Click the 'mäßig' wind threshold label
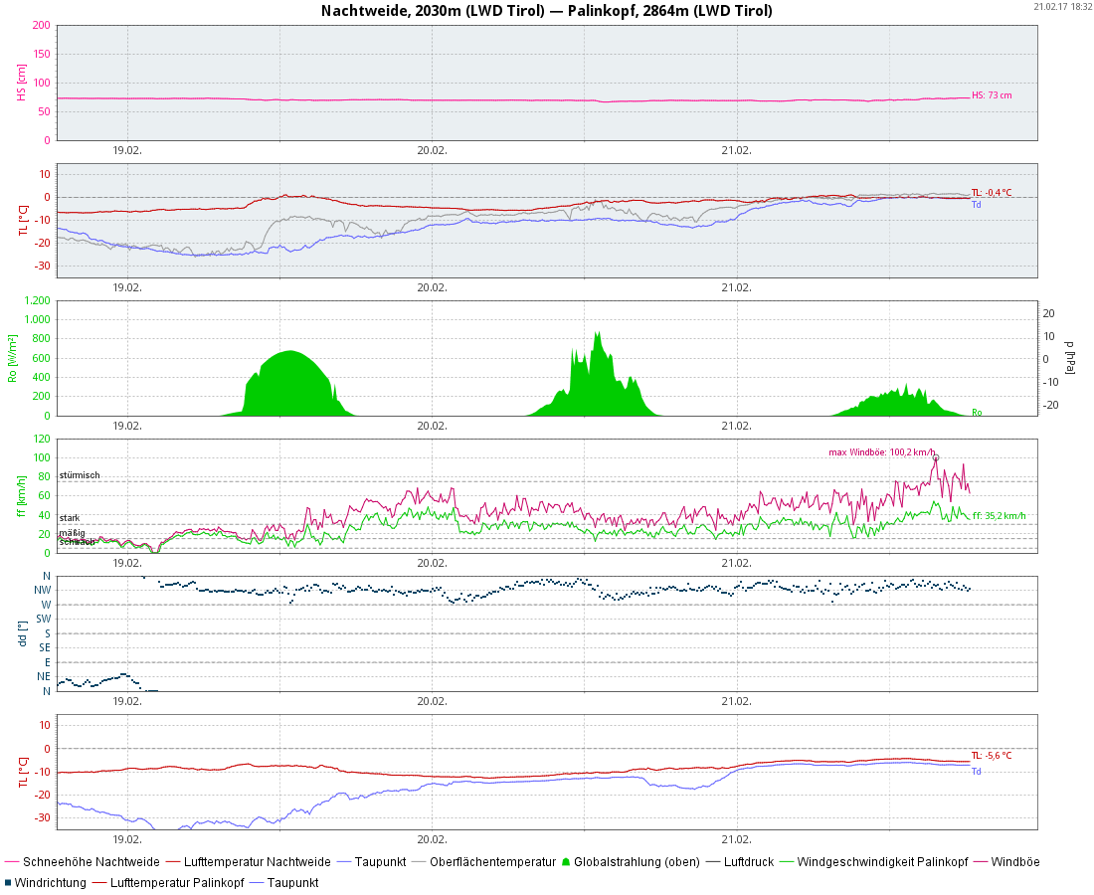Screen dimensions: 1094x895 coord(72,533)
